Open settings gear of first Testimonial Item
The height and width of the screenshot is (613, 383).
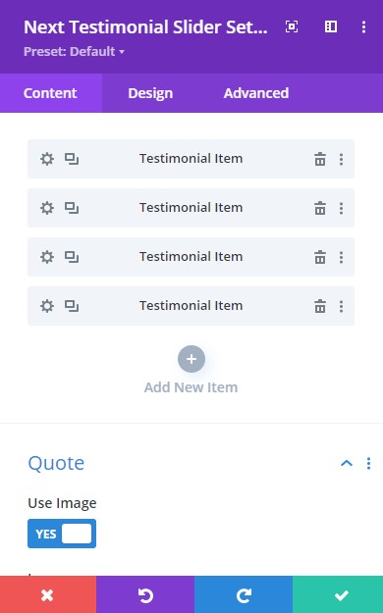[47, 159]
